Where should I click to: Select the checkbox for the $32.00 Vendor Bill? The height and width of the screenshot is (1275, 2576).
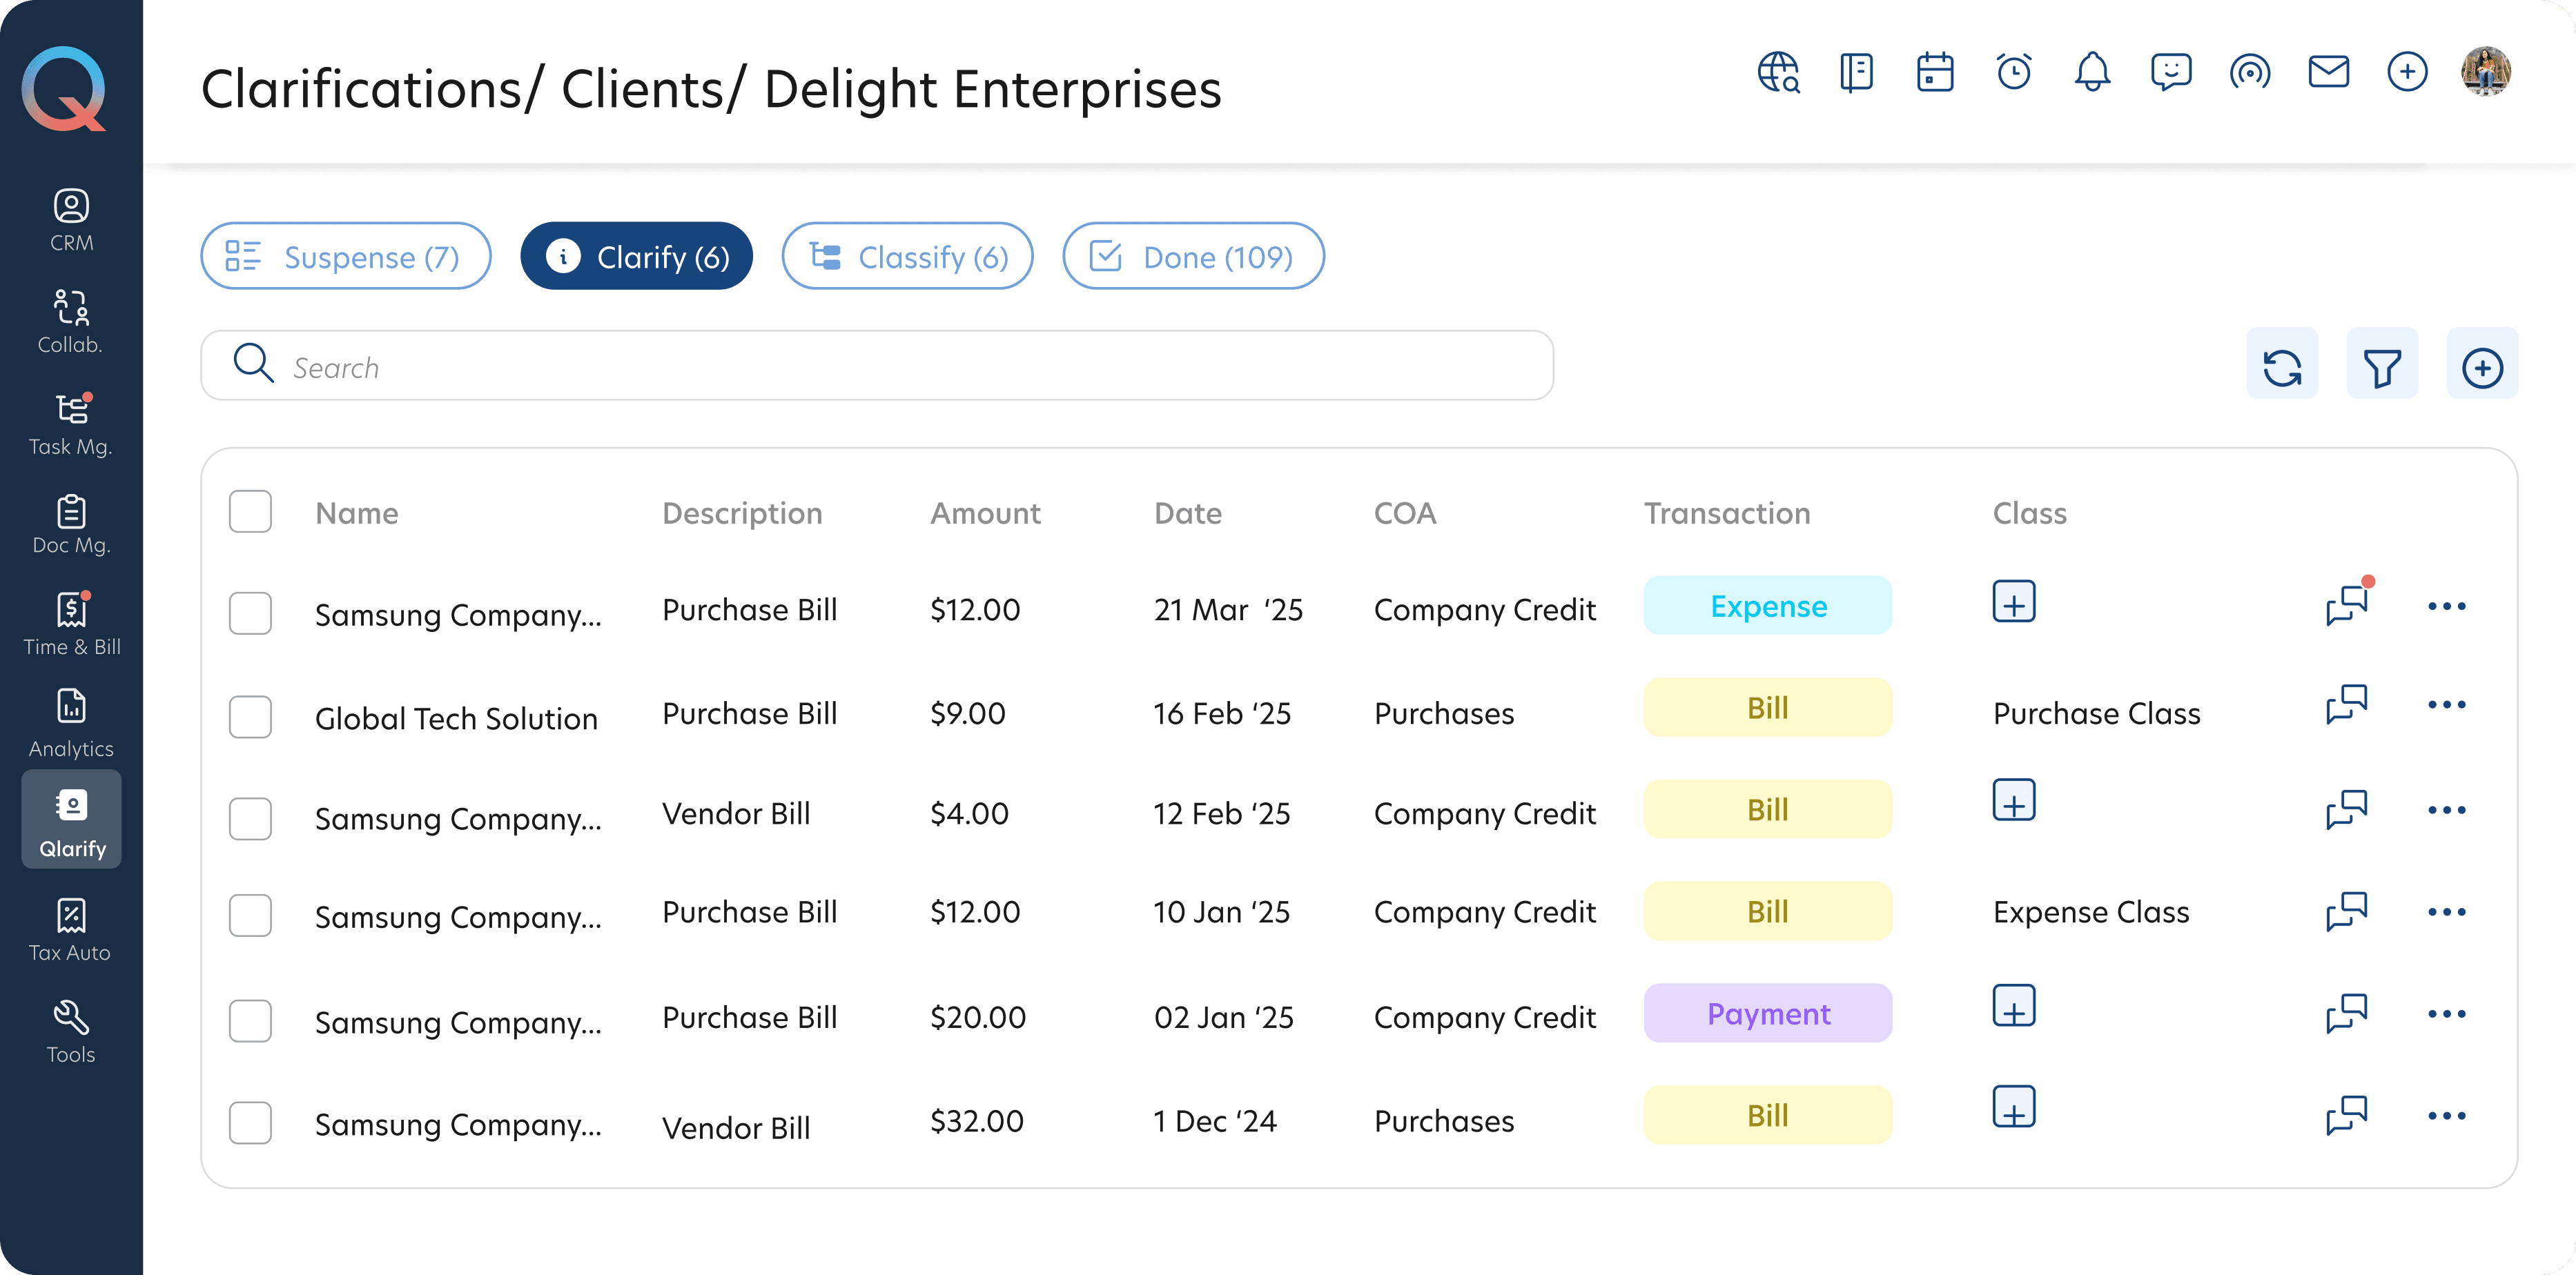250,1122
